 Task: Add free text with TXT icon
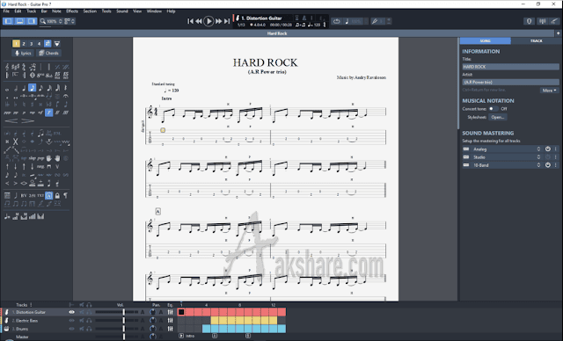(40, 195)
